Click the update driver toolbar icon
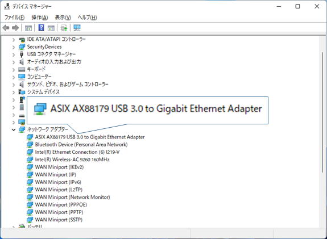The height and width of the screenshot is (239, 327). click(64, 28)
